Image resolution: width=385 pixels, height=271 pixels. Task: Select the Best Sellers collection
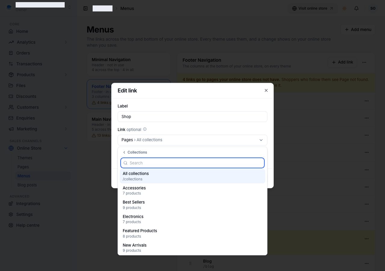pos(192,205)
